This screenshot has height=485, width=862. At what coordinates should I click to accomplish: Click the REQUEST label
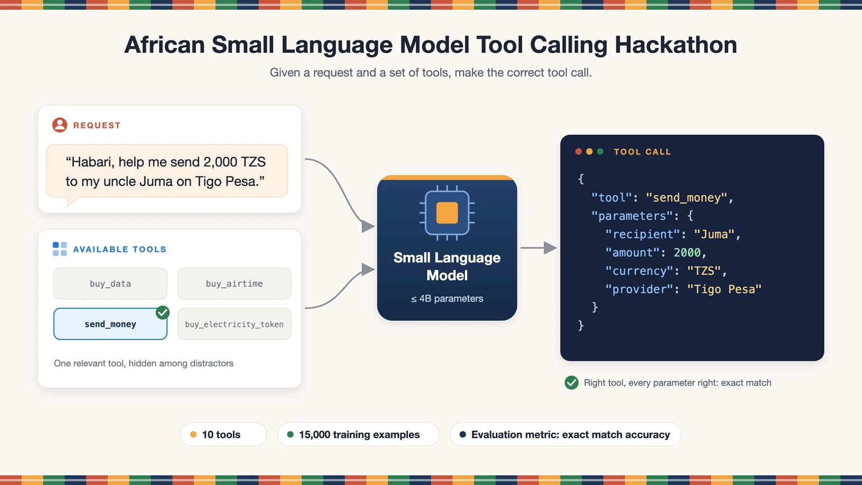(x=97, y=125)
